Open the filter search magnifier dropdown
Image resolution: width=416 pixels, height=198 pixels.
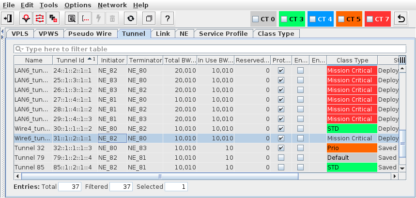(x=19, y=49)
